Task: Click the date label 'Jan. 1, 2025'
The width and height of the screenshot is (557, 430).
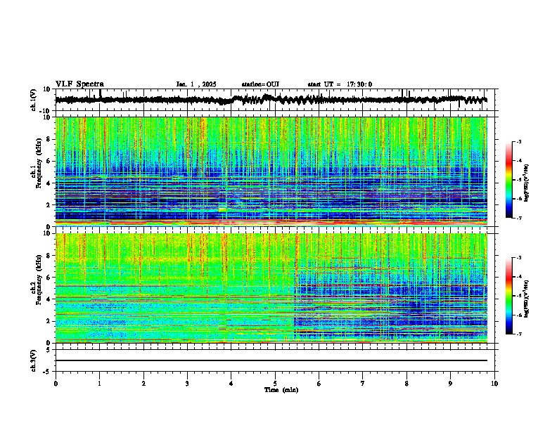Action: (196, 84)
